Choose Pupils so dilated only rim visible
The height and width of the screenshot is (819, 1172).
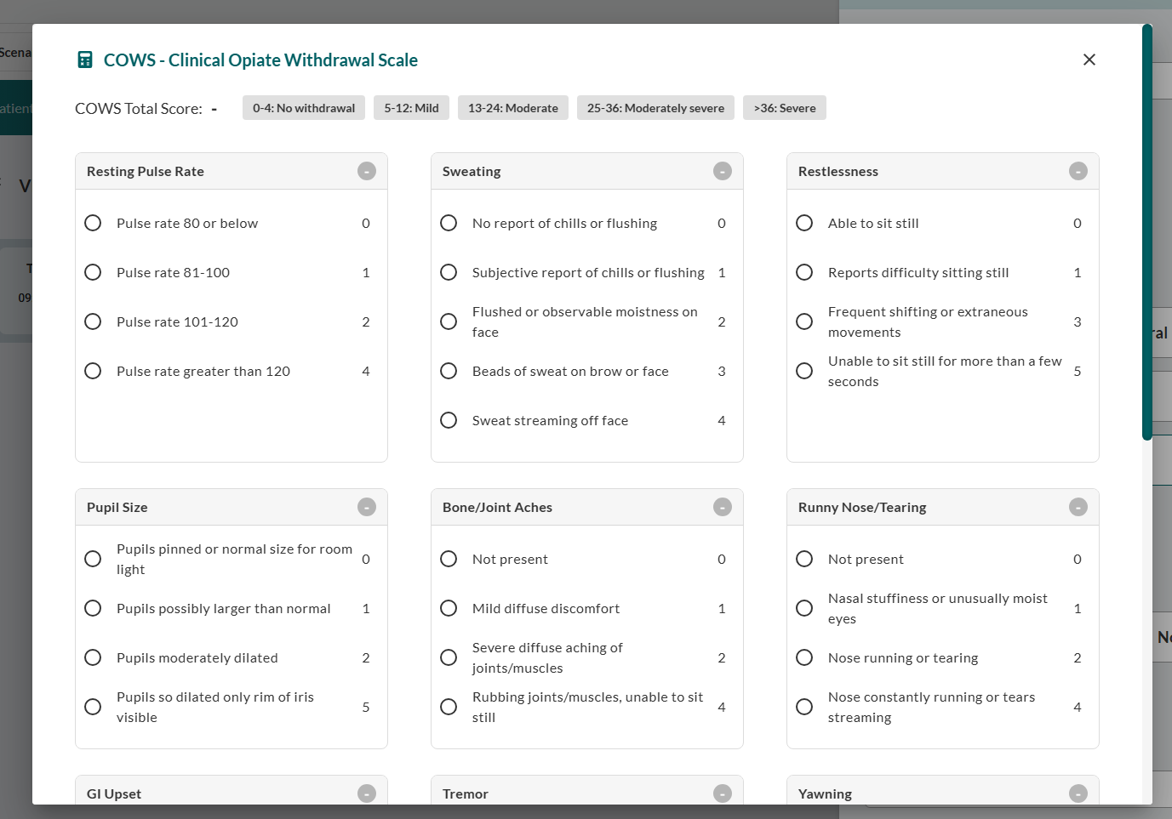point(93,707)
